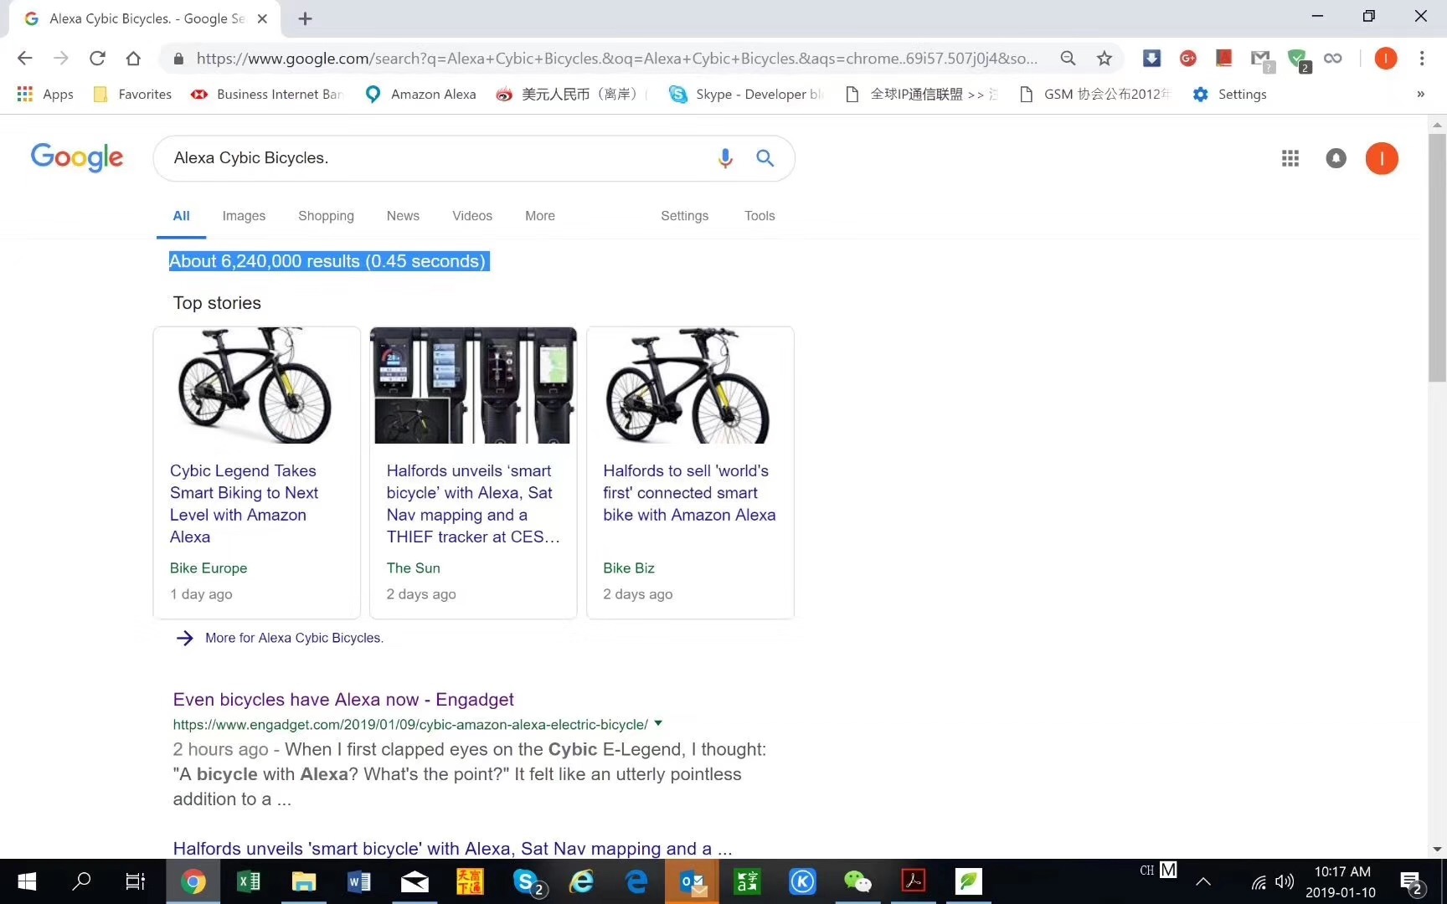Image resolution: width=1447 pixels, height=904 pixels.
Task: Close the Alexa Cybic Bicycles tab
Action: [x=262, y=18]
